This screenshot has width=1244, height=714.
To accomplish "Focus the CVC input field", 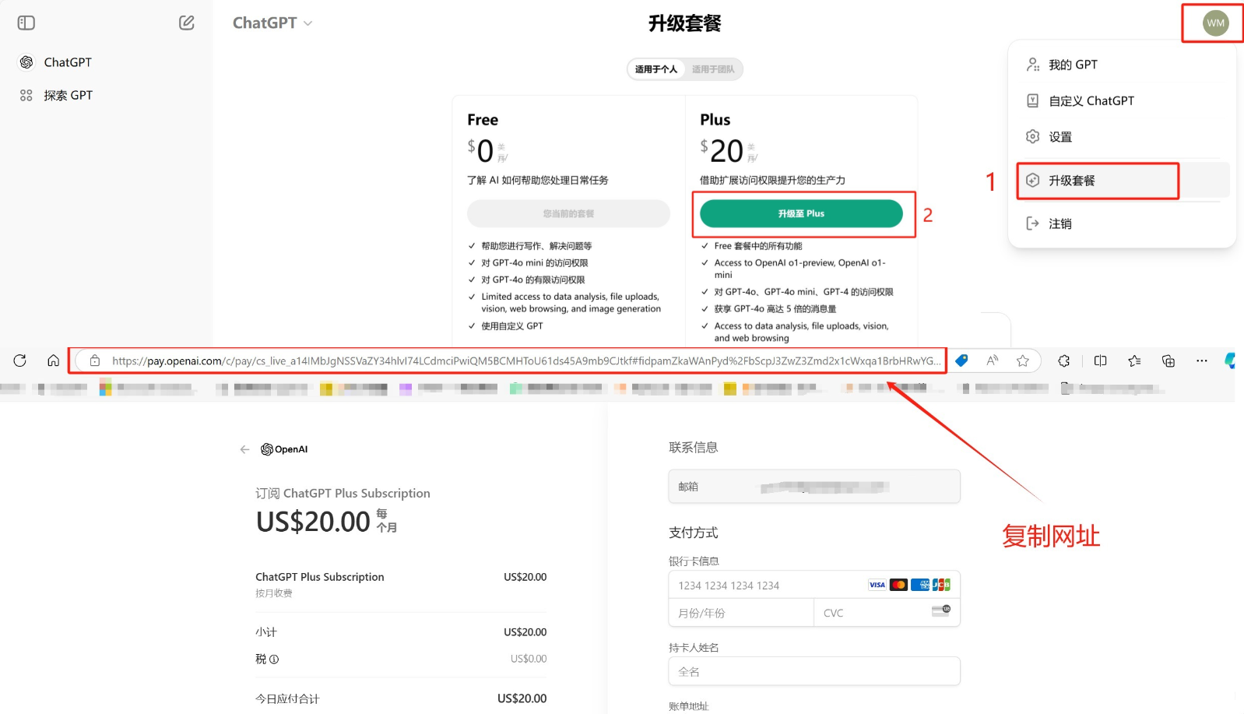I will [887, 613].
